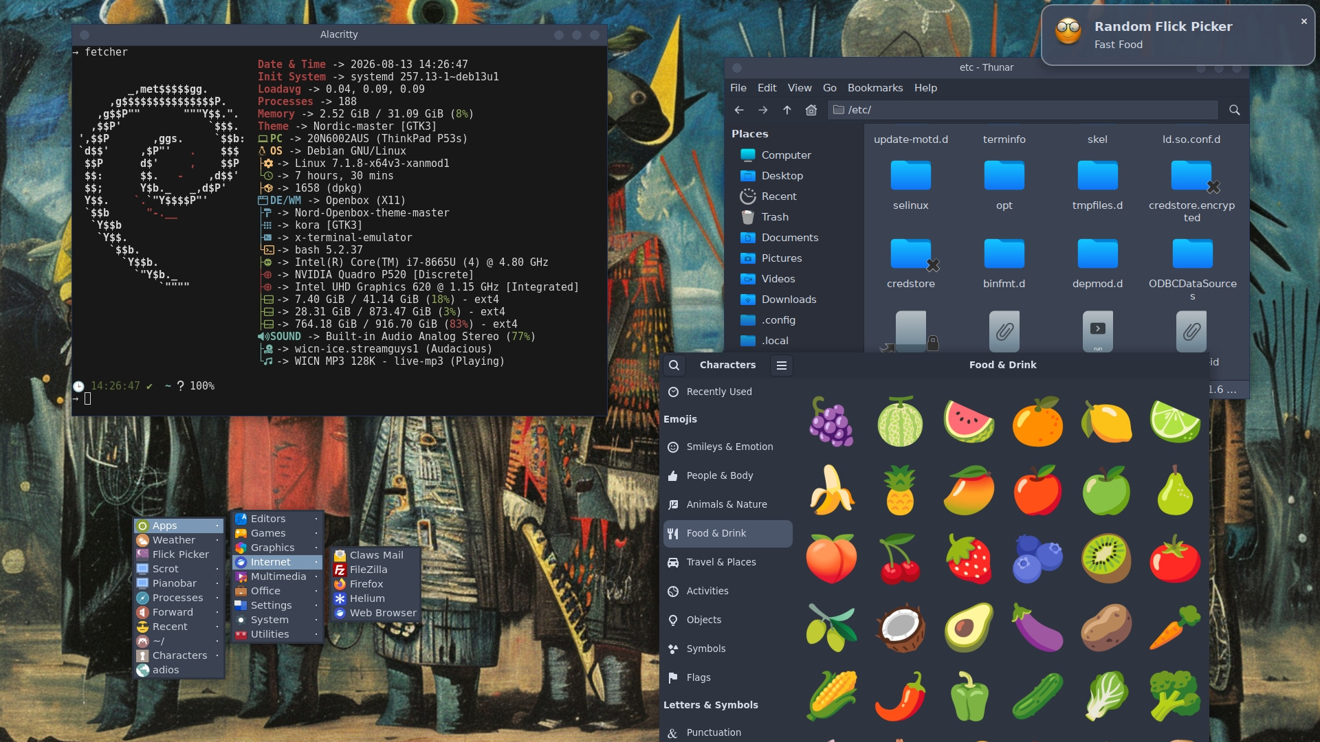Pick the pineapple emoji

point(900,491)
